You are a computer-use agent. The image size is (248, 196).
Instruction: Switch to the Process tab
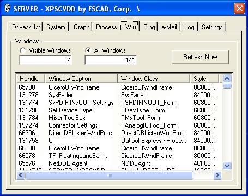pyautogui.click(x=106, y=27)
